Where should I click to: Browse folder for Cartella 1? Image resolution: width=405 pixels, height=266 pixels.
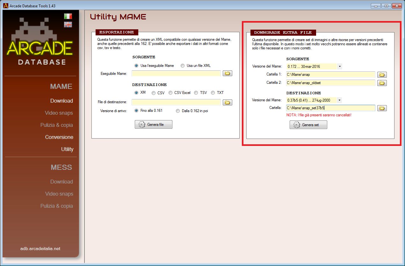[382, 75]
